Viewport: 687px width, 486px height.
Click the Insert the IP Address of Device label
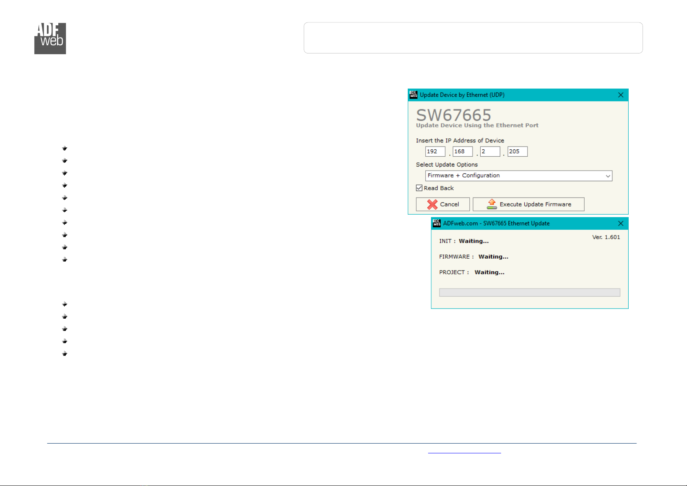460,140
